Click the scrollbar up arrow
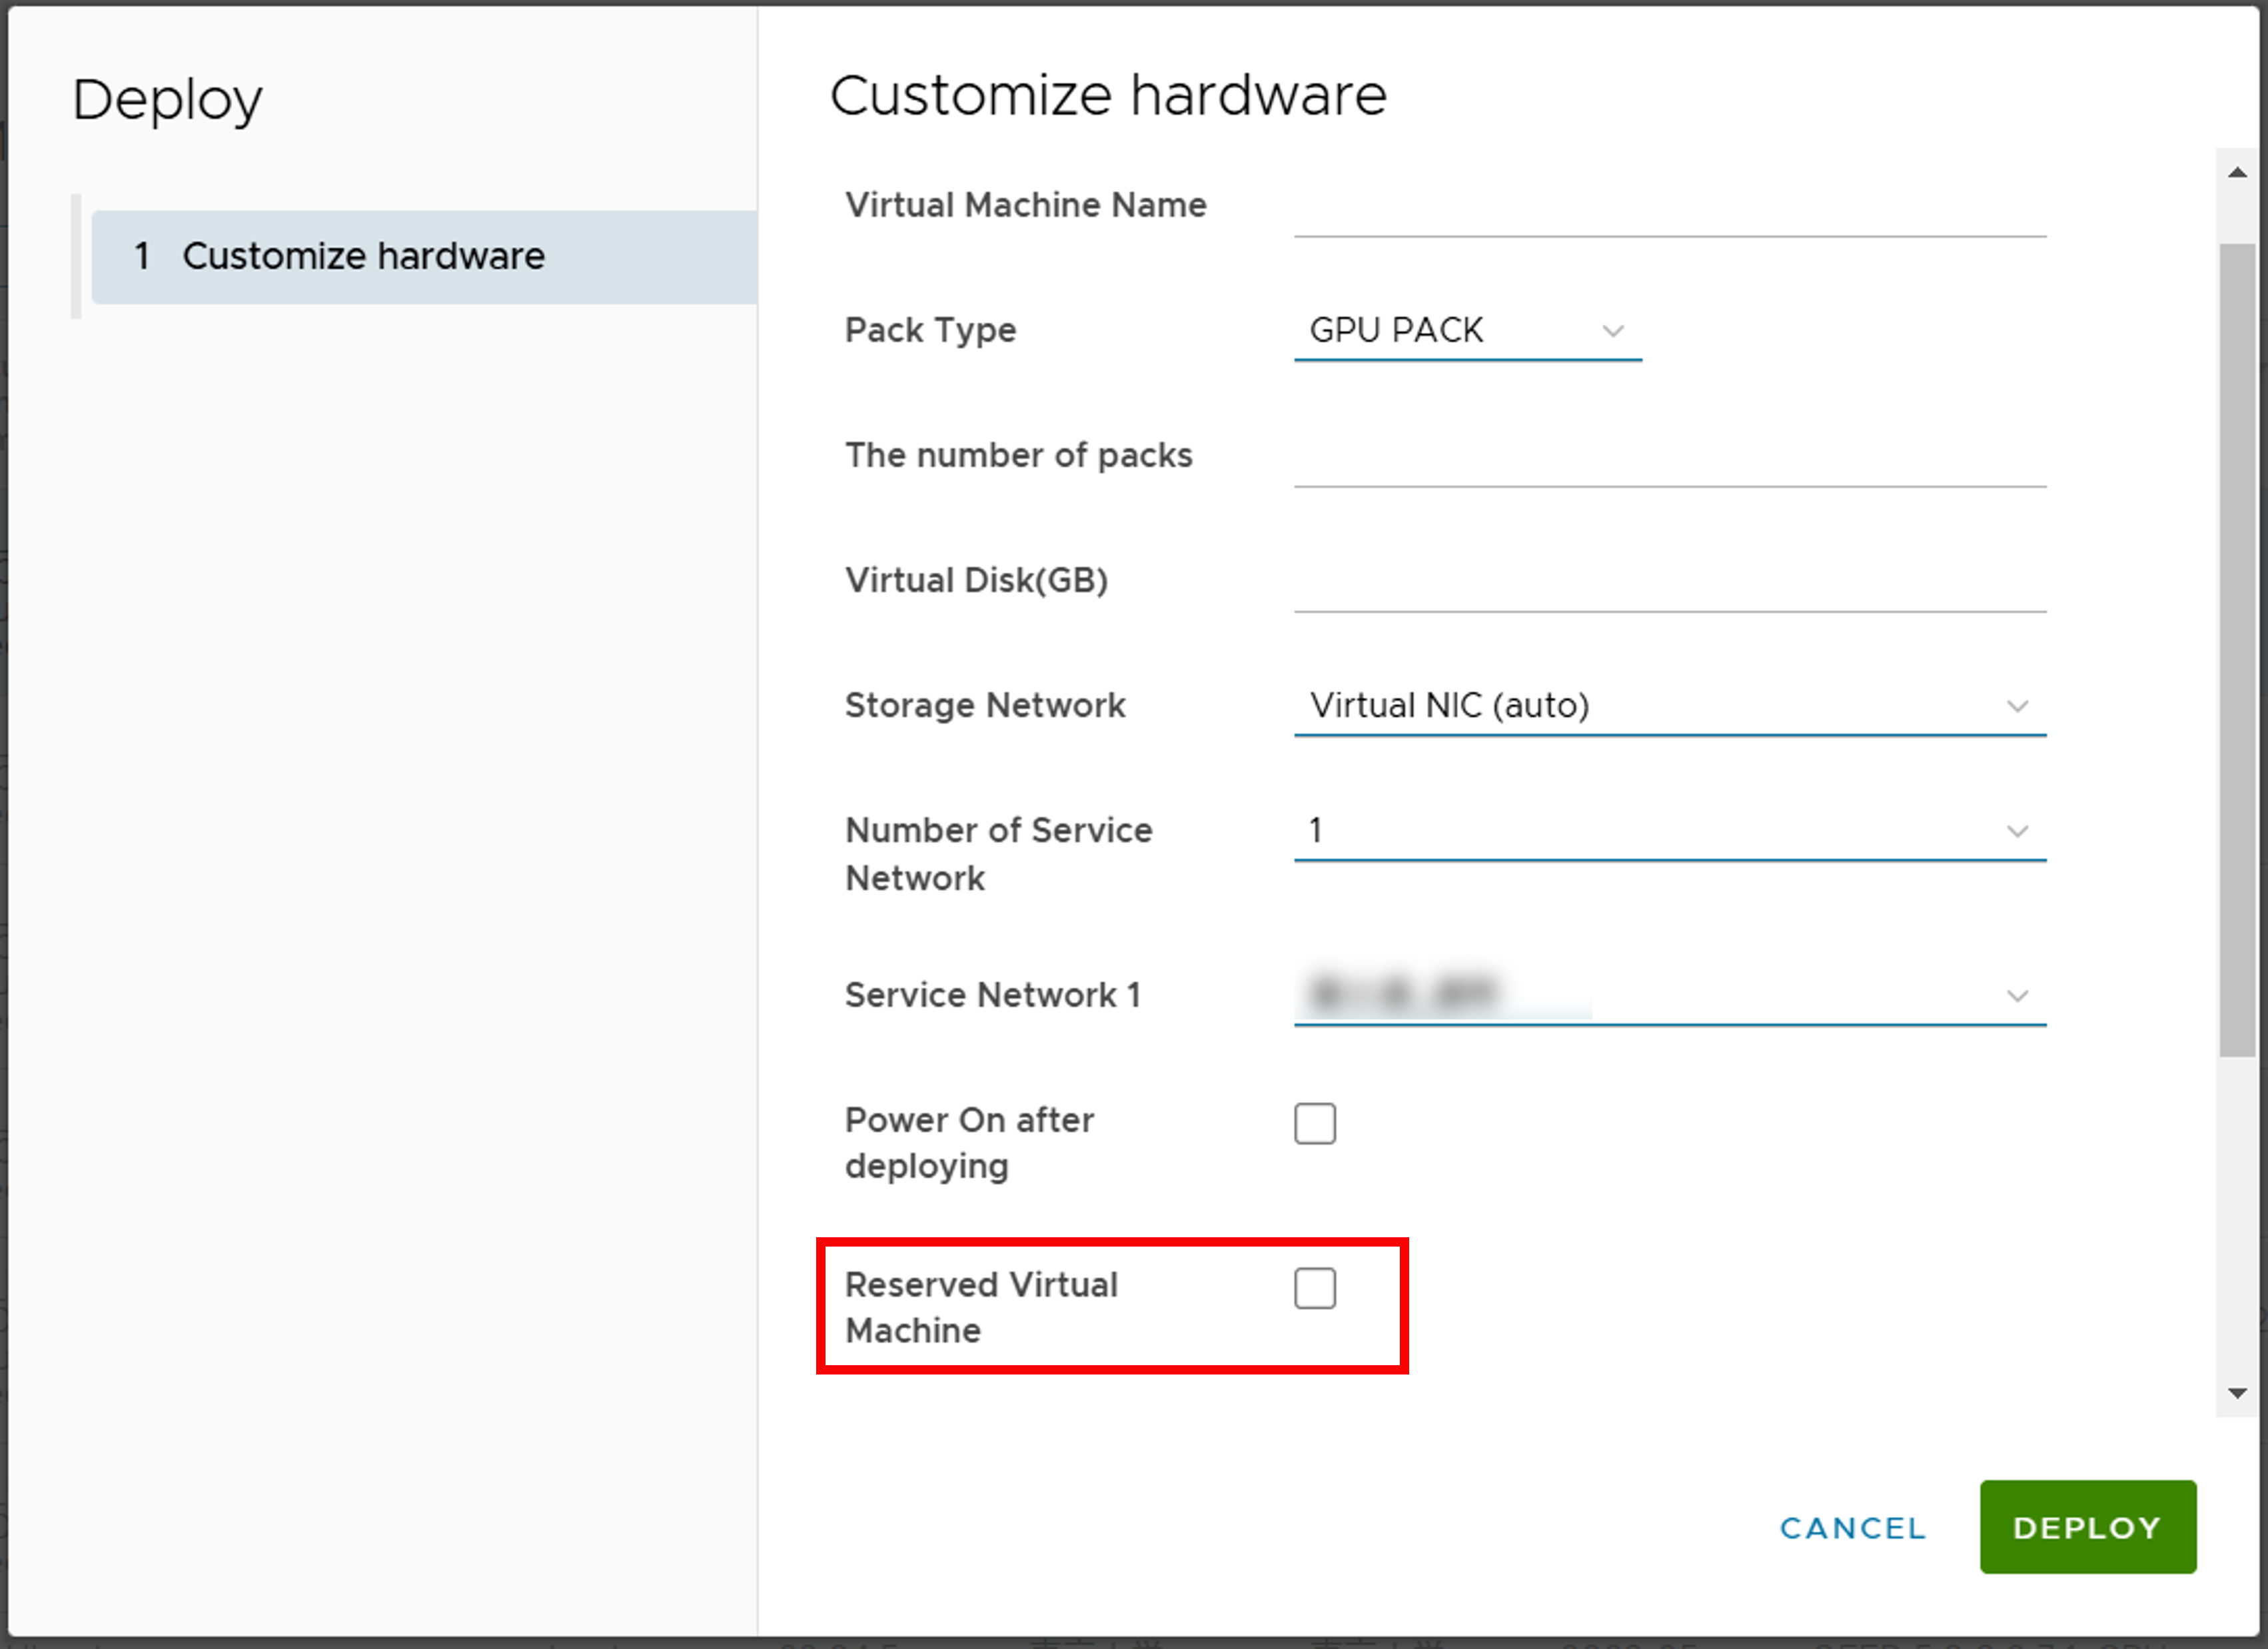Image resolution: width=2268 pixels, height=1649 pixels. click(x=2237, y=173)
